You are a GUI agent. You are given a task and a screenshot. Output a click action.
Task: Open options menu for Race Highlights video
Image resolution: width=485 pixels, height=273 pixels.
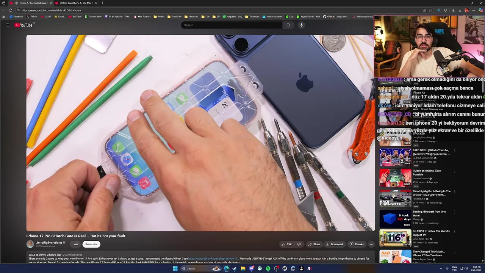(454, 191)
